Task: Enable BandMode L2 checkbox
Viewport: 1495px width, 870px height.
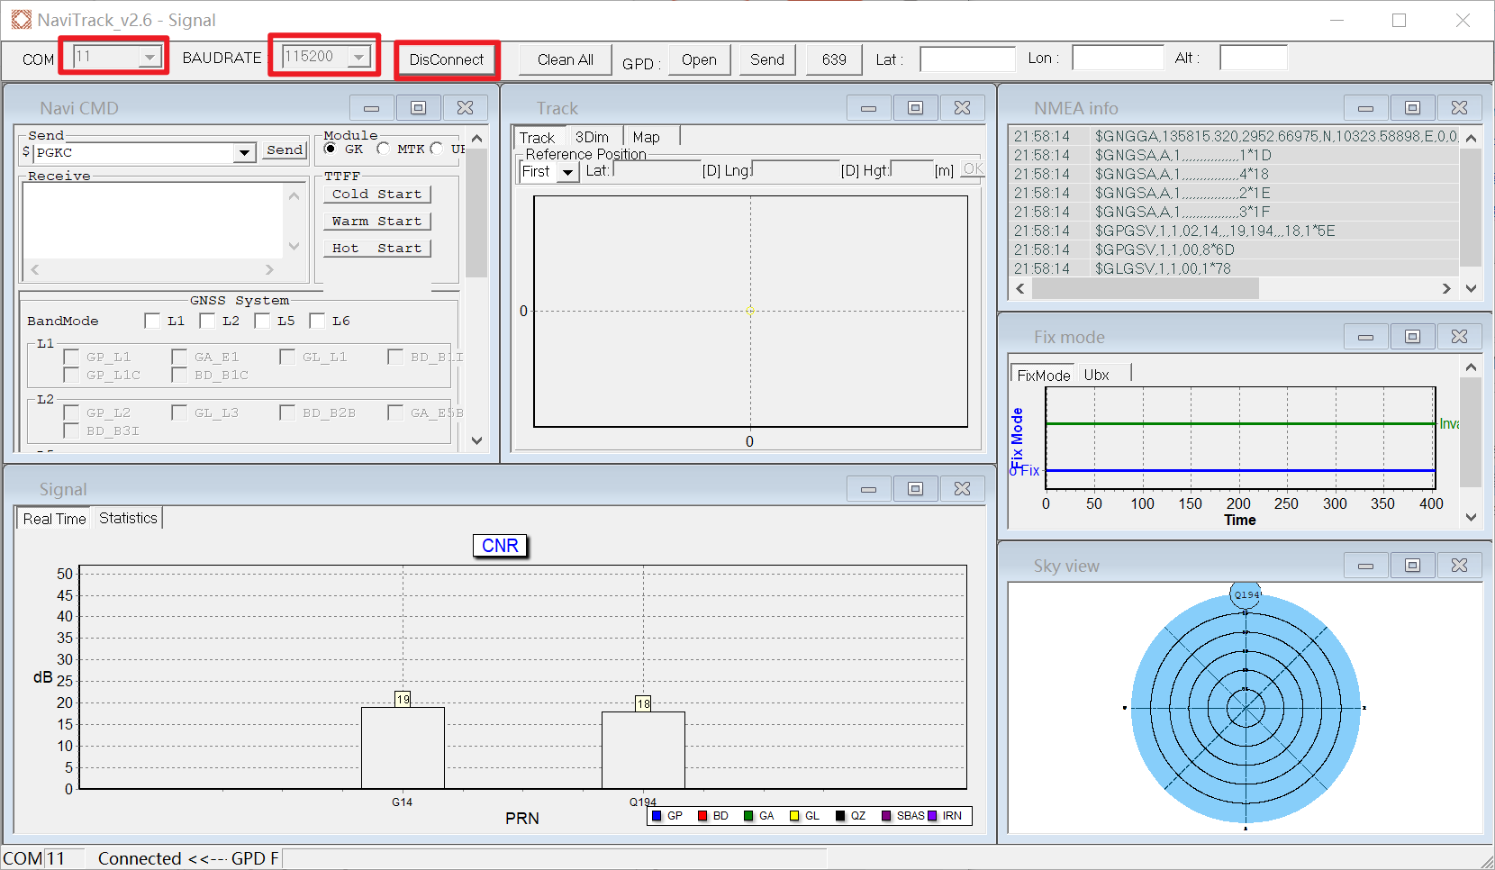Action: pyautogui.click(x=207, y=321)
